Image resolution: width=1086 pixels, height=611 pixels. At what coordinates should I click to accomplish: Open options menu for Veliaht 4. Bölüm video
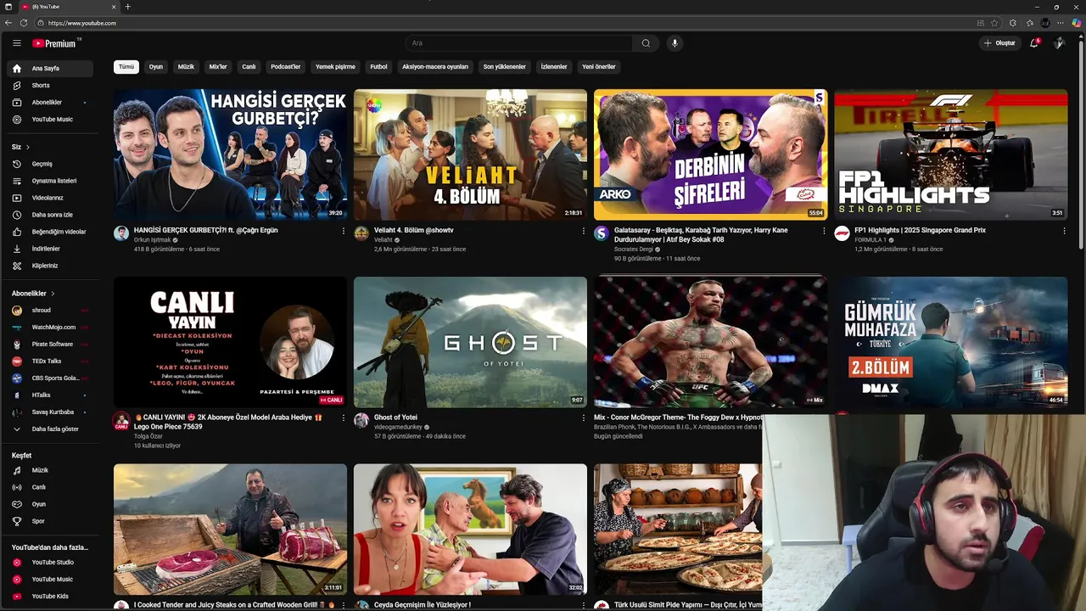click(x=583, y=231)
